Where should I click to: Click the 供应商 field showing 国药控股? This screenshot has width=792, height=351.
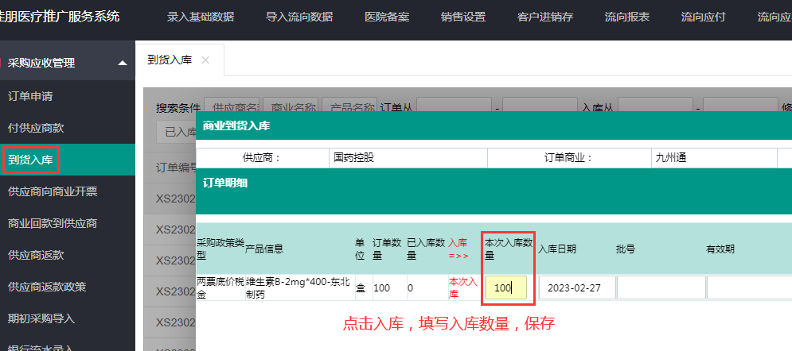point(410,157)
